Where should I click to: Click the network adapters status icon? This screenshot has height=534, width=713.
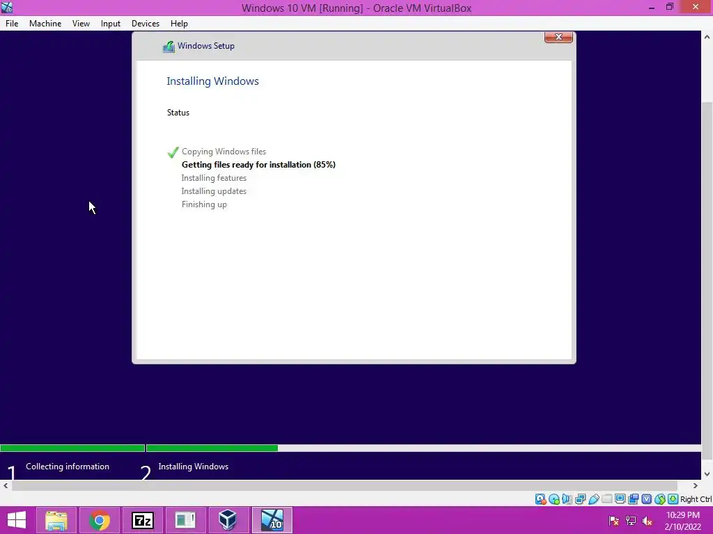click(x=580, y=499)
